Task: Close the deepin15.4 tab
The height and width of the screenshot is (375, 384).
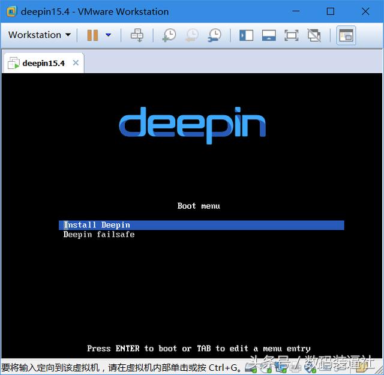Action: coord(76,63)
